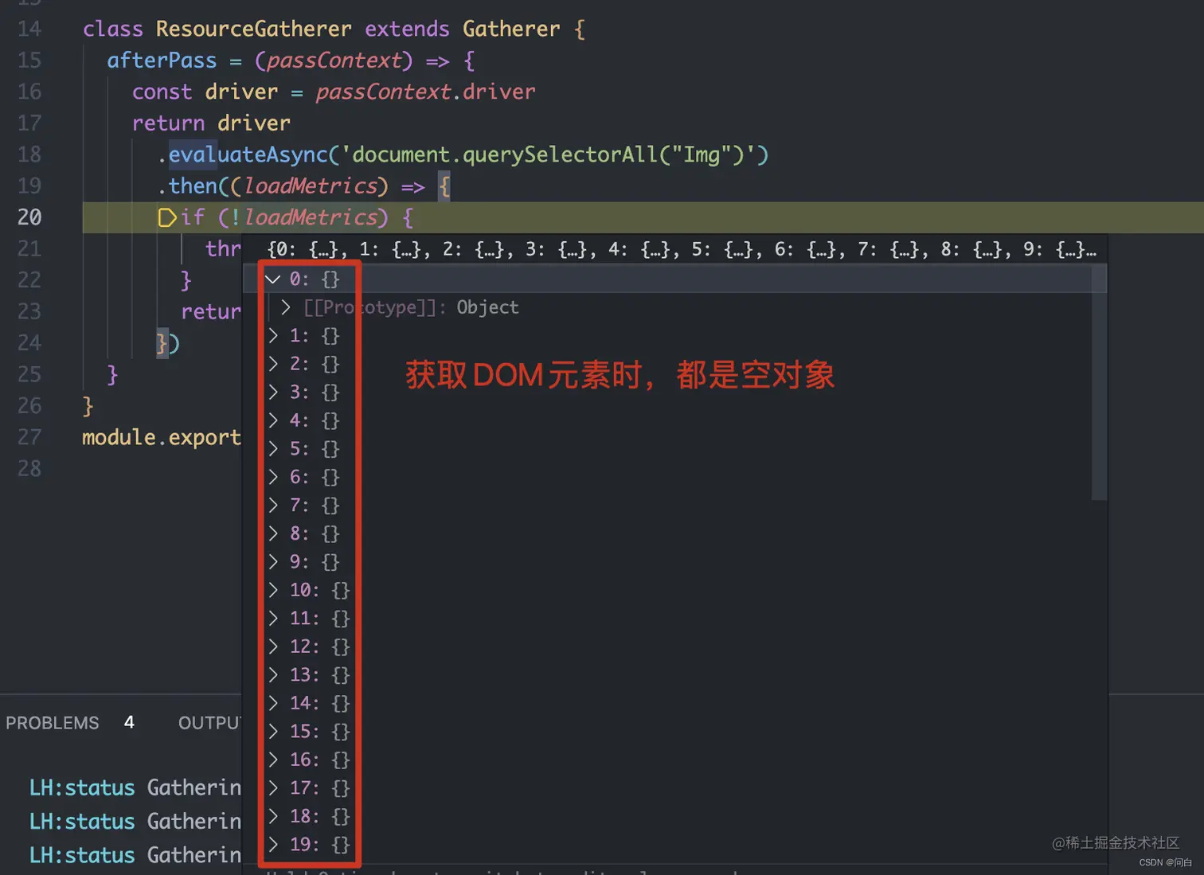Click the evaluateAsync method call
Screen dimensions: 1204x875
tap(248, 154)
